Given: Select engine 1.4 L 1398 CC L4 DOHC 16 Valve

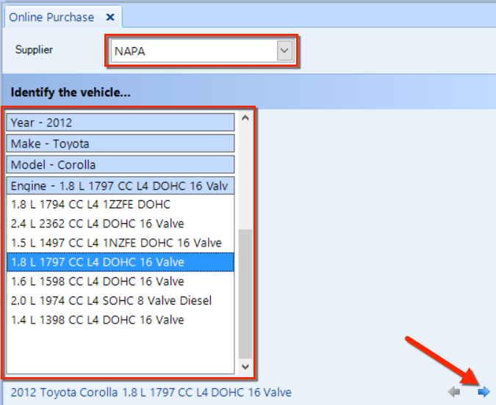Looking at the screenshot, I should pyautogui.click(x=121, y=320).
